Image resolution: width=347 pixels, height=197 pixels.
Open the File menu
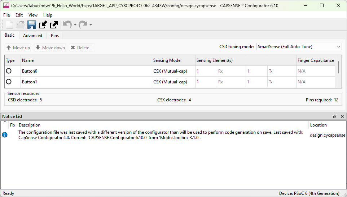[6, 15]
